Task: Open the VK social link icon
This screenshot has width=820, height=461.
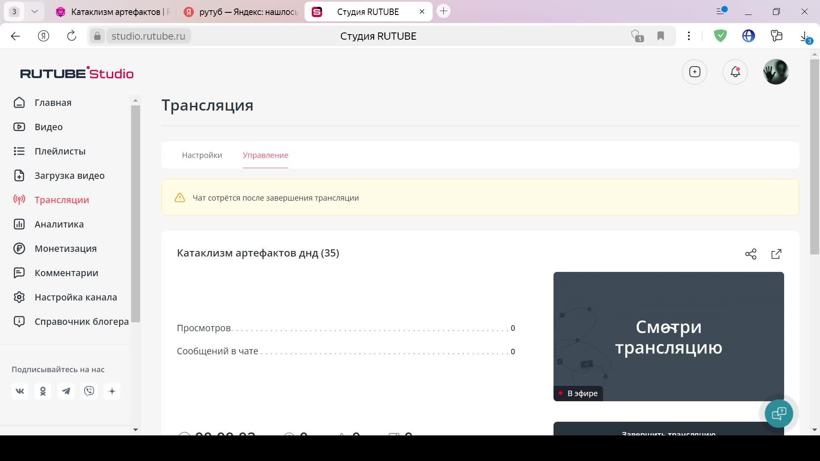Action: point(20,391)
